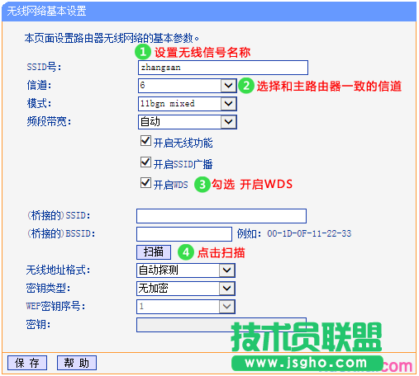Click the 本页面设置路由器无线网络的基本参数 description
419x376 pixels.
tap(112, 38)
